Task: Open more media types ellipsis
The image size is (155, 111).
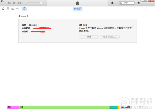Action: coord(18,9)
